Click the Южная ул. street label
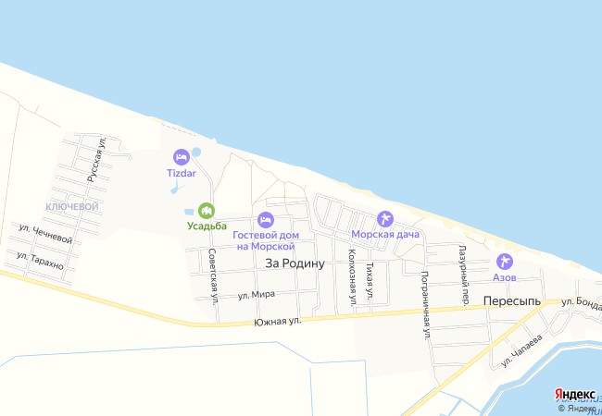This screenshot has height=416, width=602. 278,321
